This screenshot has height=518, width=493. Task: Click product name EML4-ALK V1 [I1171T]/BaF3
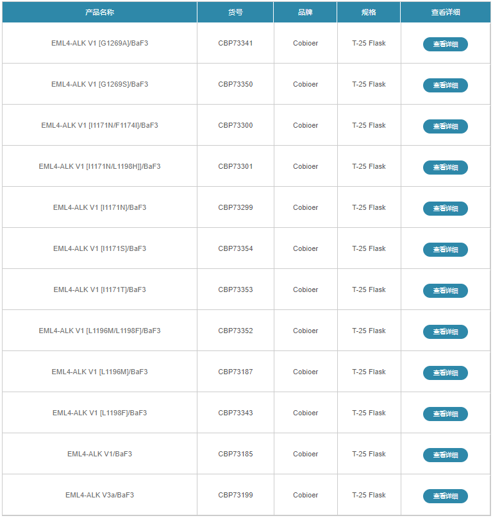[x=99, y=289]
